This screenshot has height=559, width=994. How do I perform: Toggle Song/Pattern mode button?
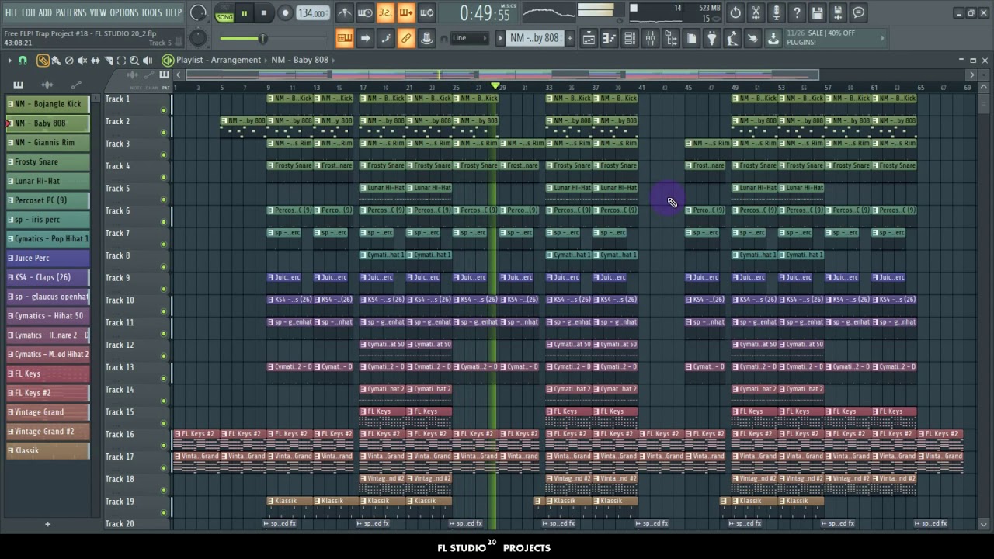[x=224, y=13]
